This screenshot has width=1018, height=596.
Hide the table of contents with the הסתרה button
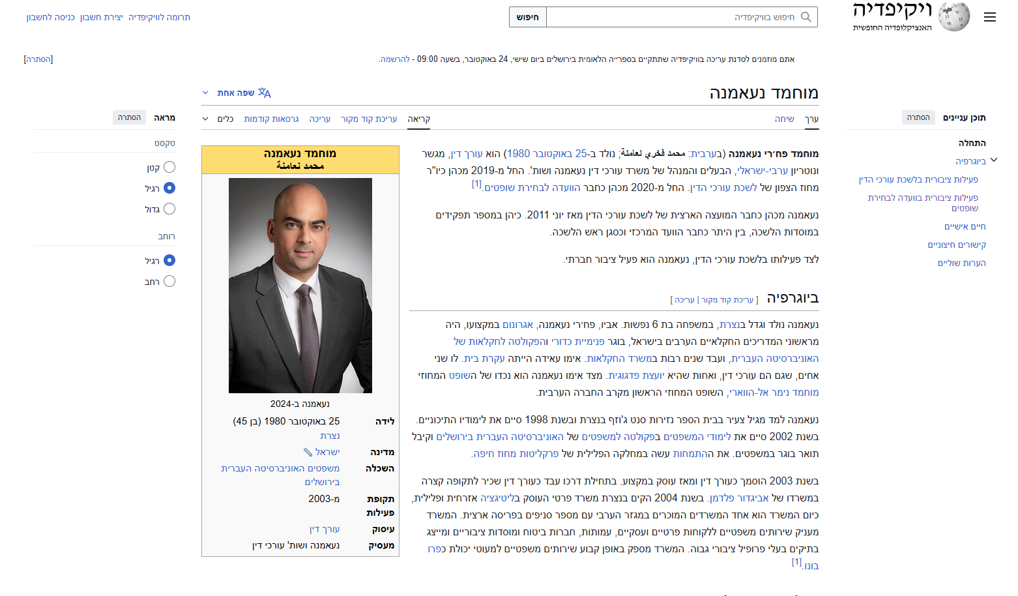coord(918,117)
